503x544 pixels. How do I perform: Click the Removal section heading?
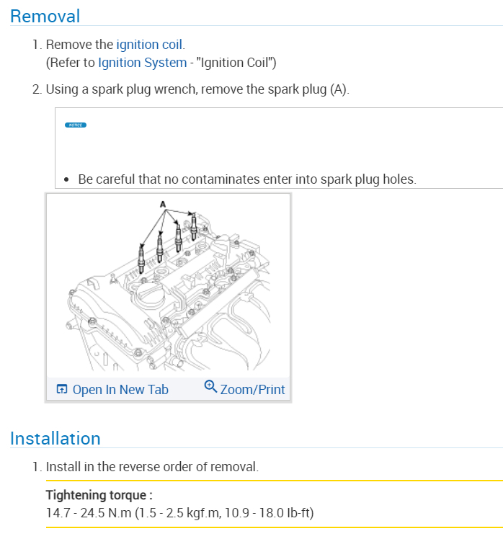coord(45,16)
